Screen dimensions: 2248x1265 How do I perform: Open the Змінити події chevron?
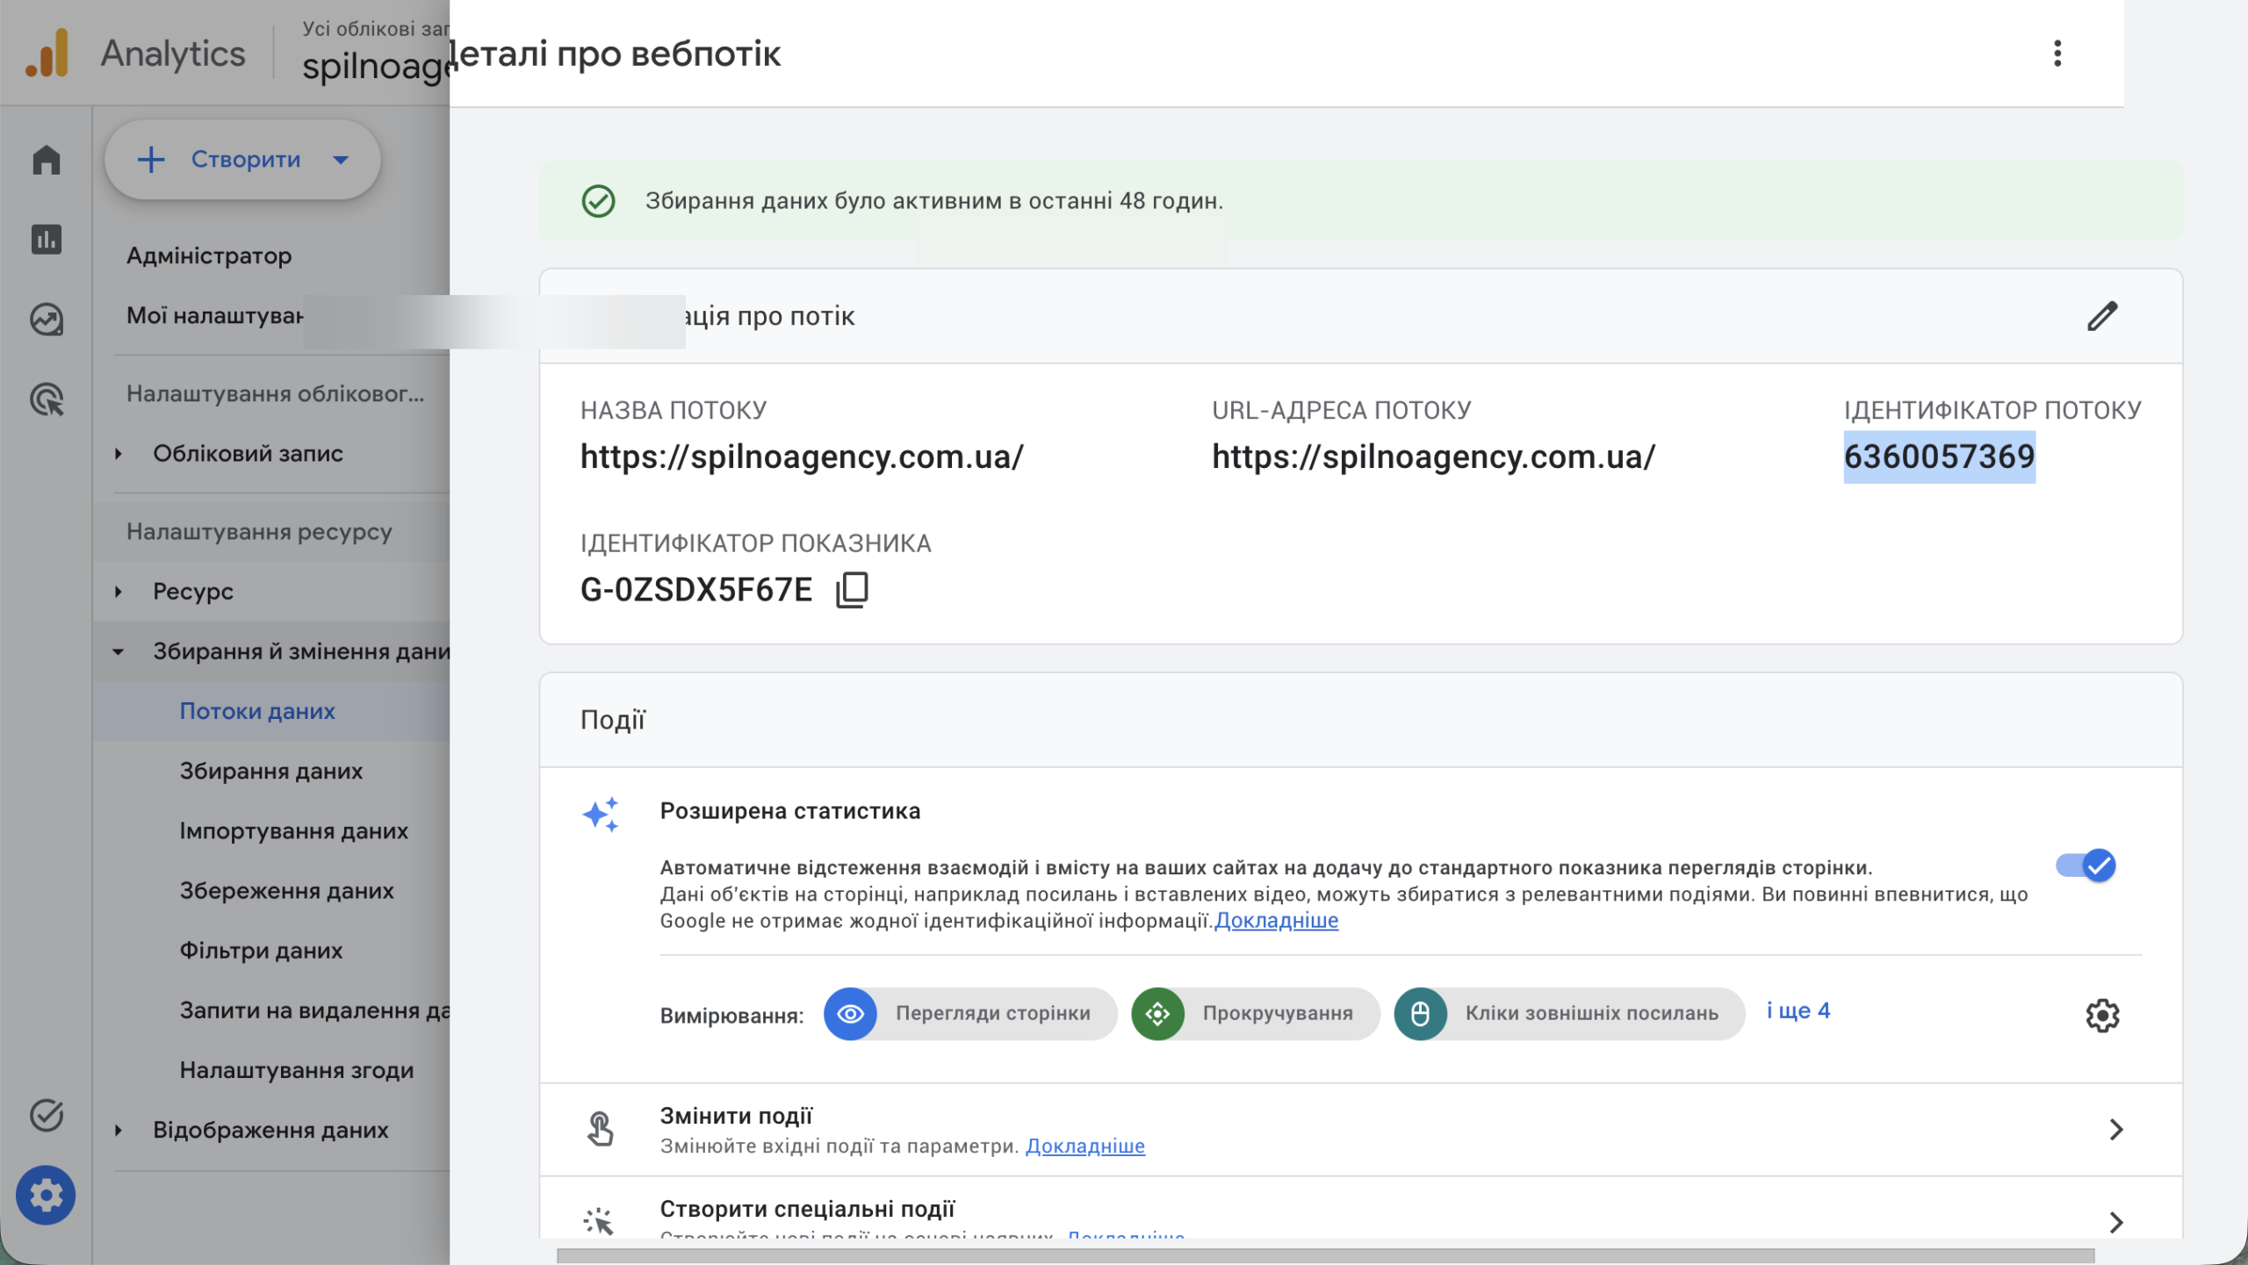(x=2116, y=1130)
